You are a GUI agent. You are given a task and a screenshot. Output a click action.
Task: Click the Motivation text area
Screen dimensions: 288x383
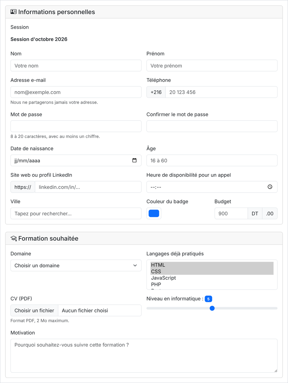[144, 356]
